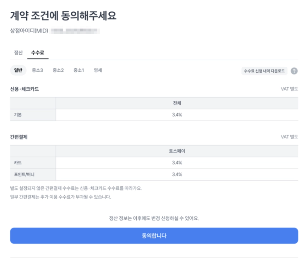Switch to the 정산 tab
The width and height of the screenshot is (299, 265).
(x=18, y=53)
